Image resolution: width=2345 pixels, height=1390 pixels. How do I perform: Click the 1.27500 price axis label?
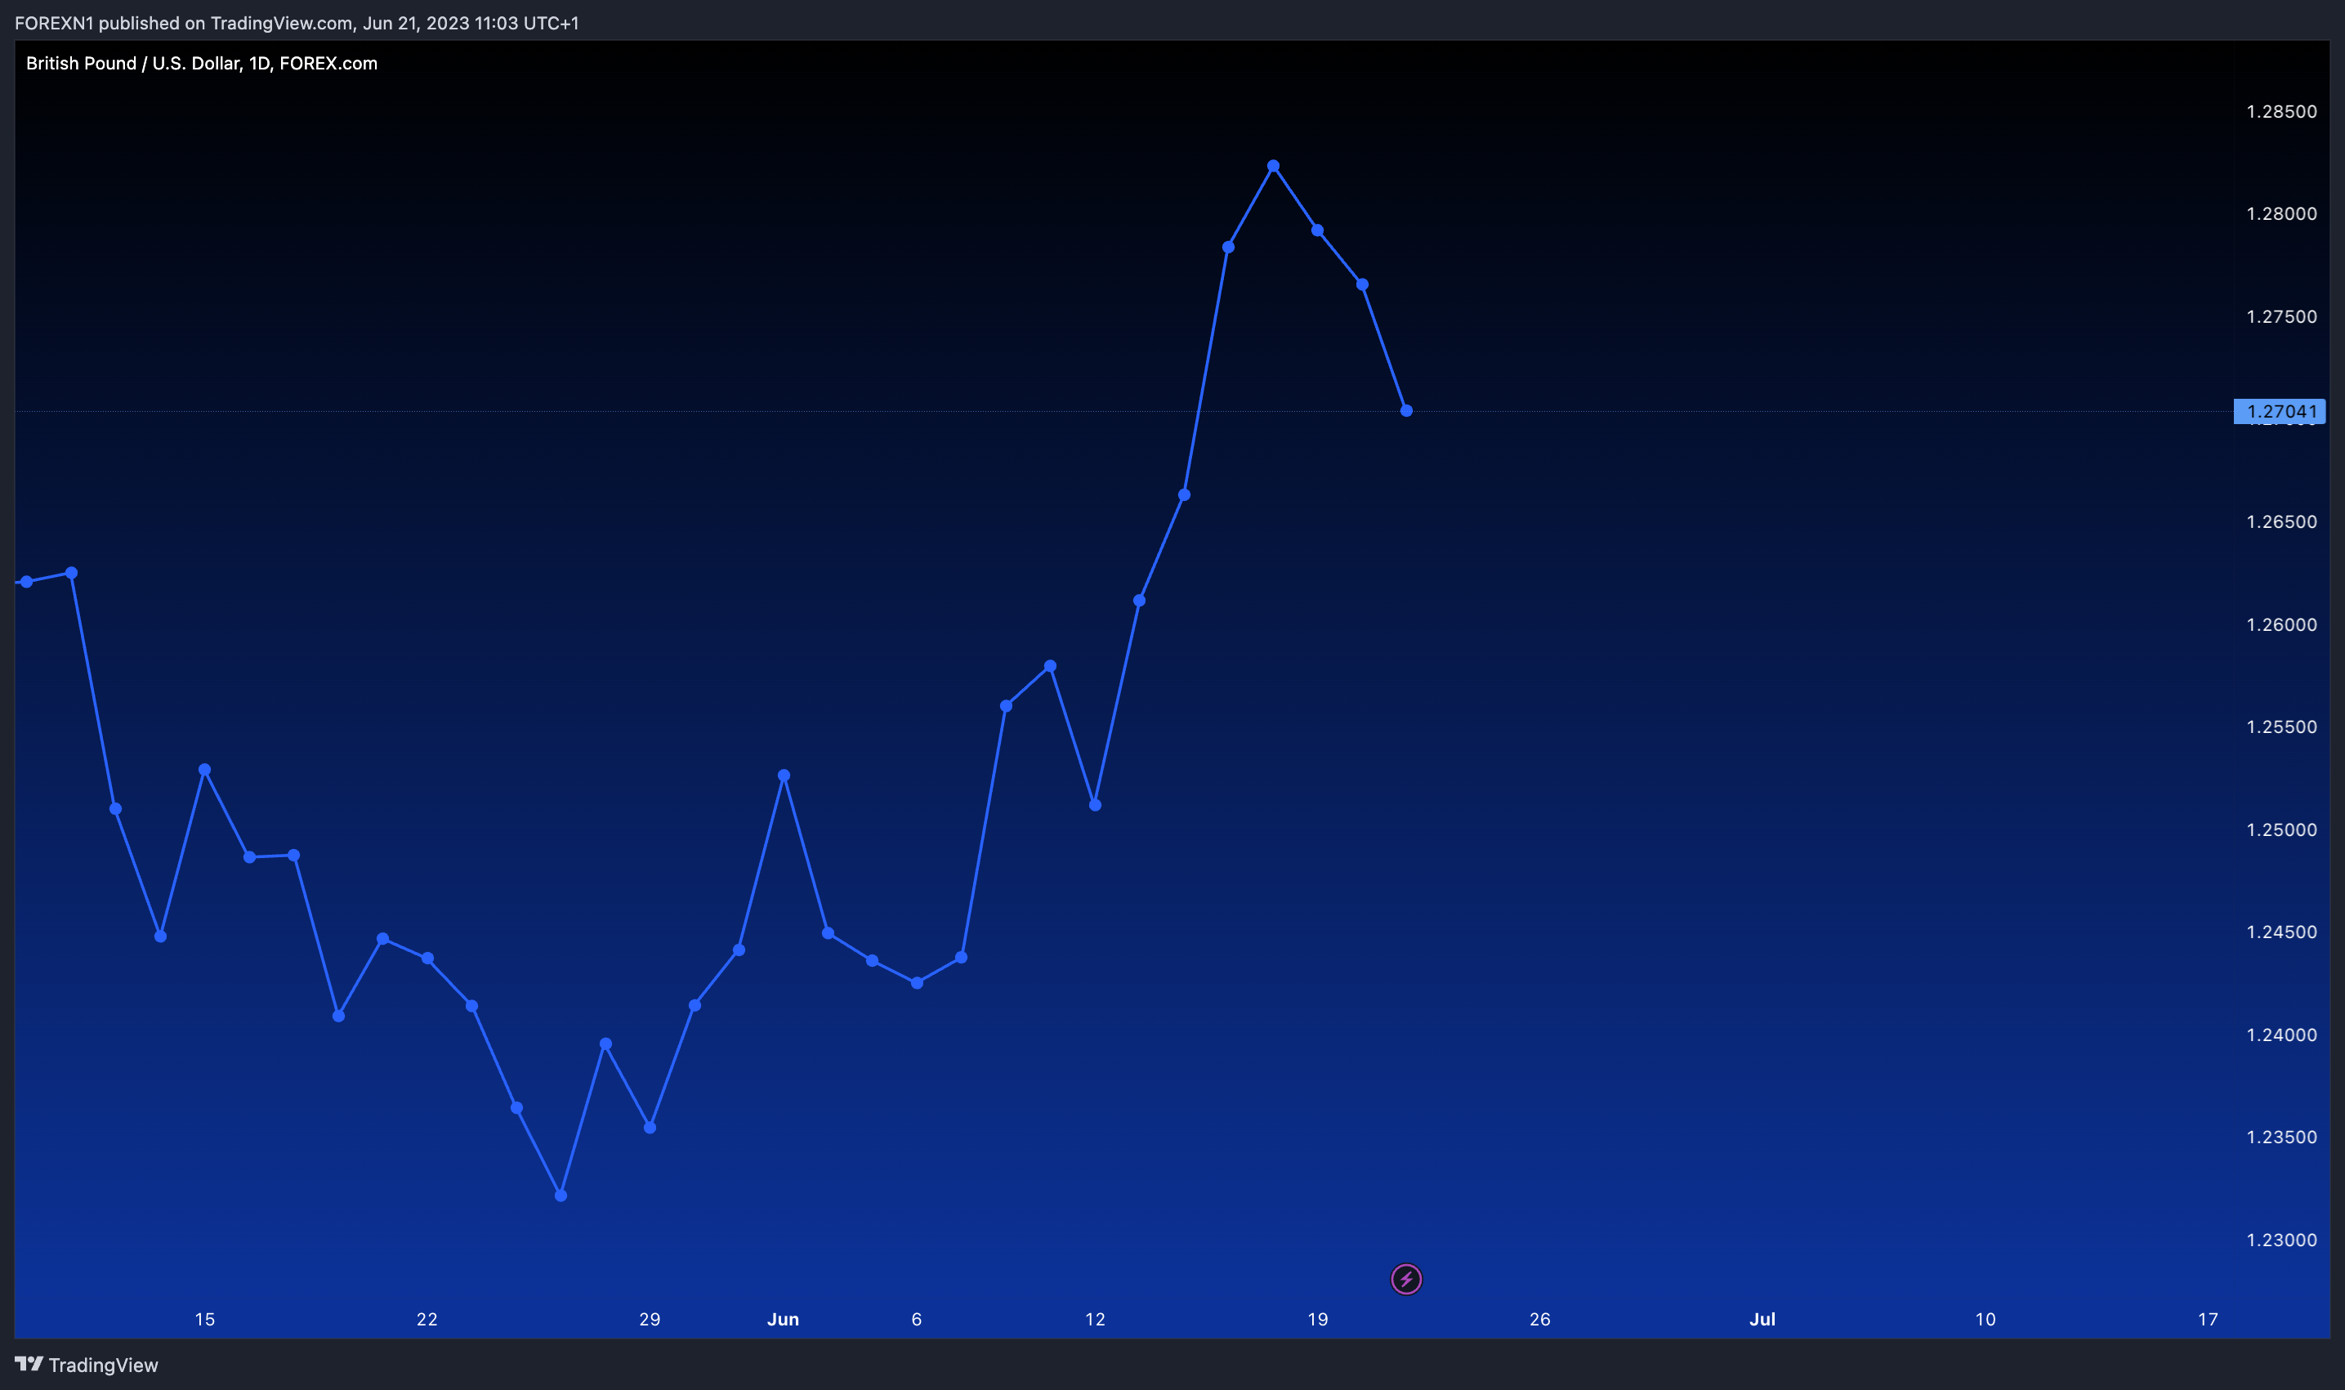(2281, 316)
